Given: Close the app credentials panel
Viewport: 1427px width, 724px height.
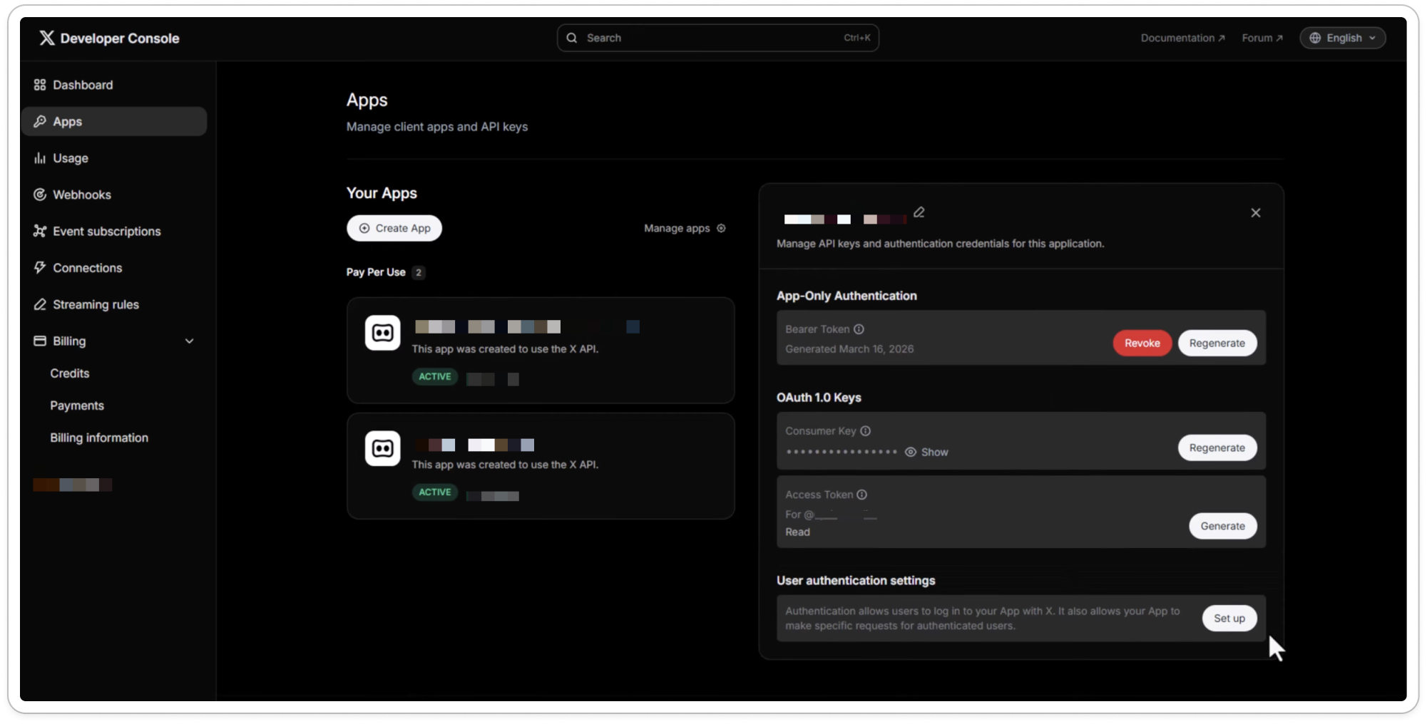Looking at the screenshot, I should (1256, 213).
